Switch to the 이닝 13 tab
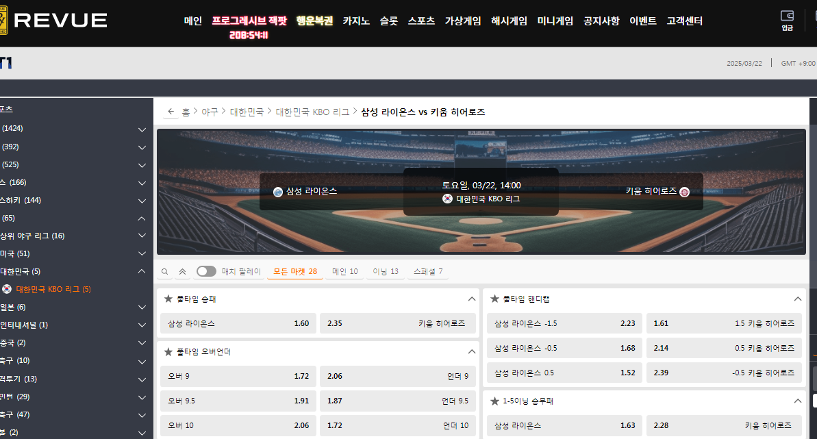 tap(385, 271)
